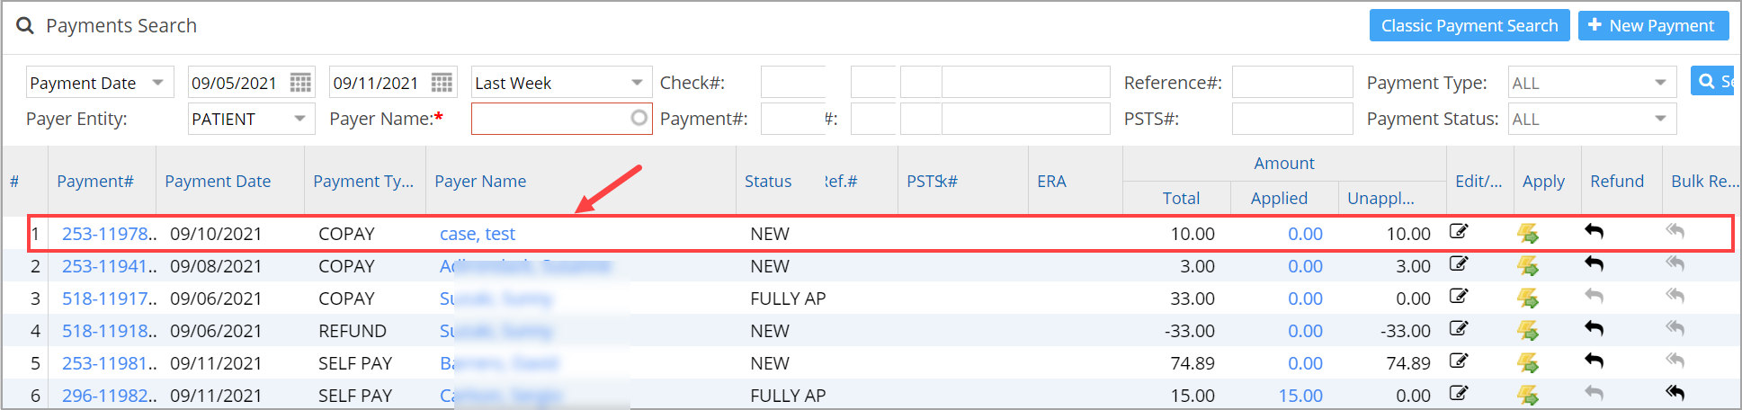Viewport: 1742px width, 410px height.
Task: Click the apply payment icon in row 5
Action: point(1527,362)
